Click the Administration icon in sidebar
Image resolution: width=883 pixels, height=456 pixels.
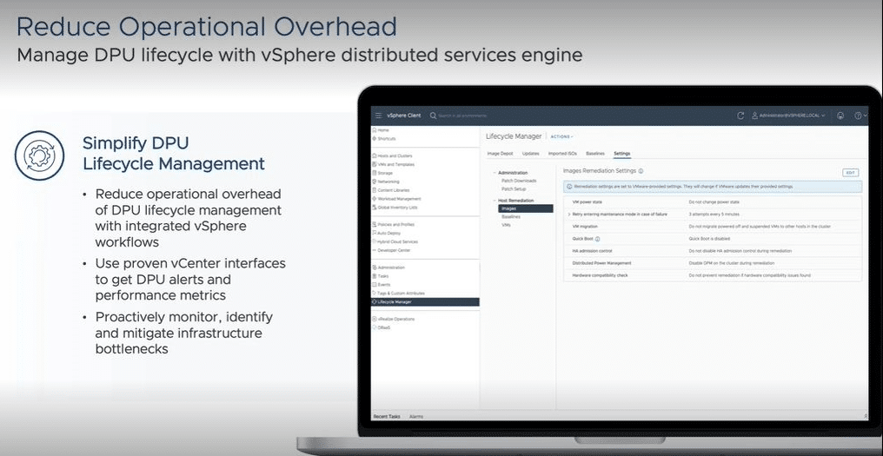tap(375, 268)
